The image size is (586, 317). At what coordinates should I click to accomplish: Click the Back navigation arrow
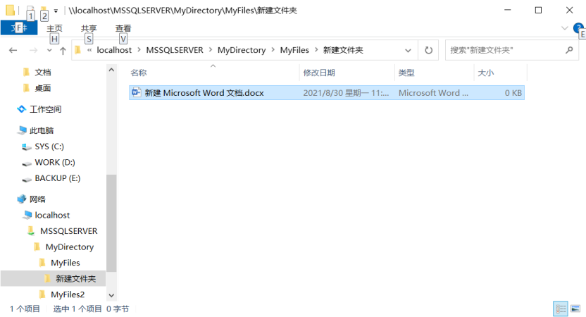click(x=13, y=51)
